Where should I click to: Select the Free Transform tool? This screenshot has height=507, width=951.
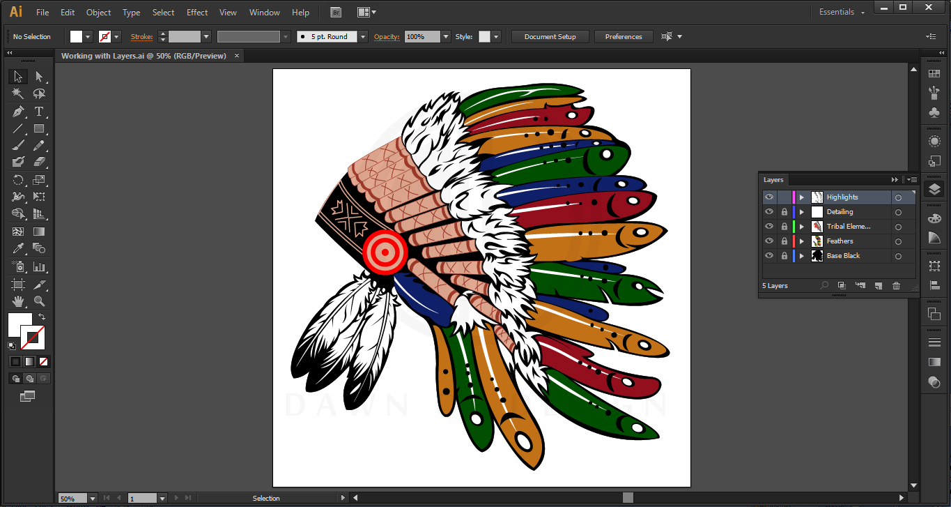click(x=39, y=197)
